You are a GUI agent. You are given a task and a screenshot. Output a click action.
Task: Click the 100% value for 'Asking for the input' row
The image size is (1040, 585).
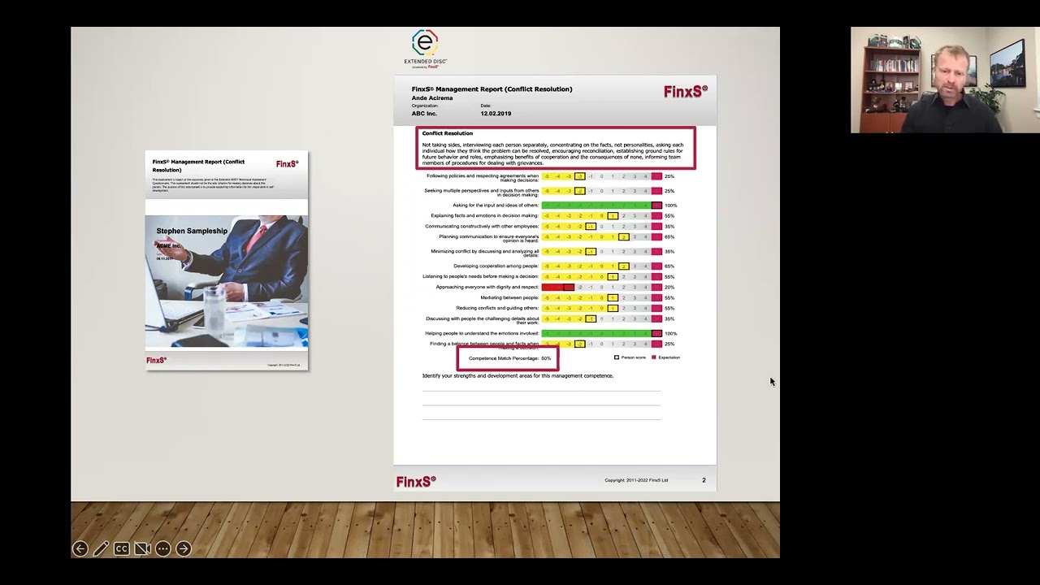coord(671,206)
